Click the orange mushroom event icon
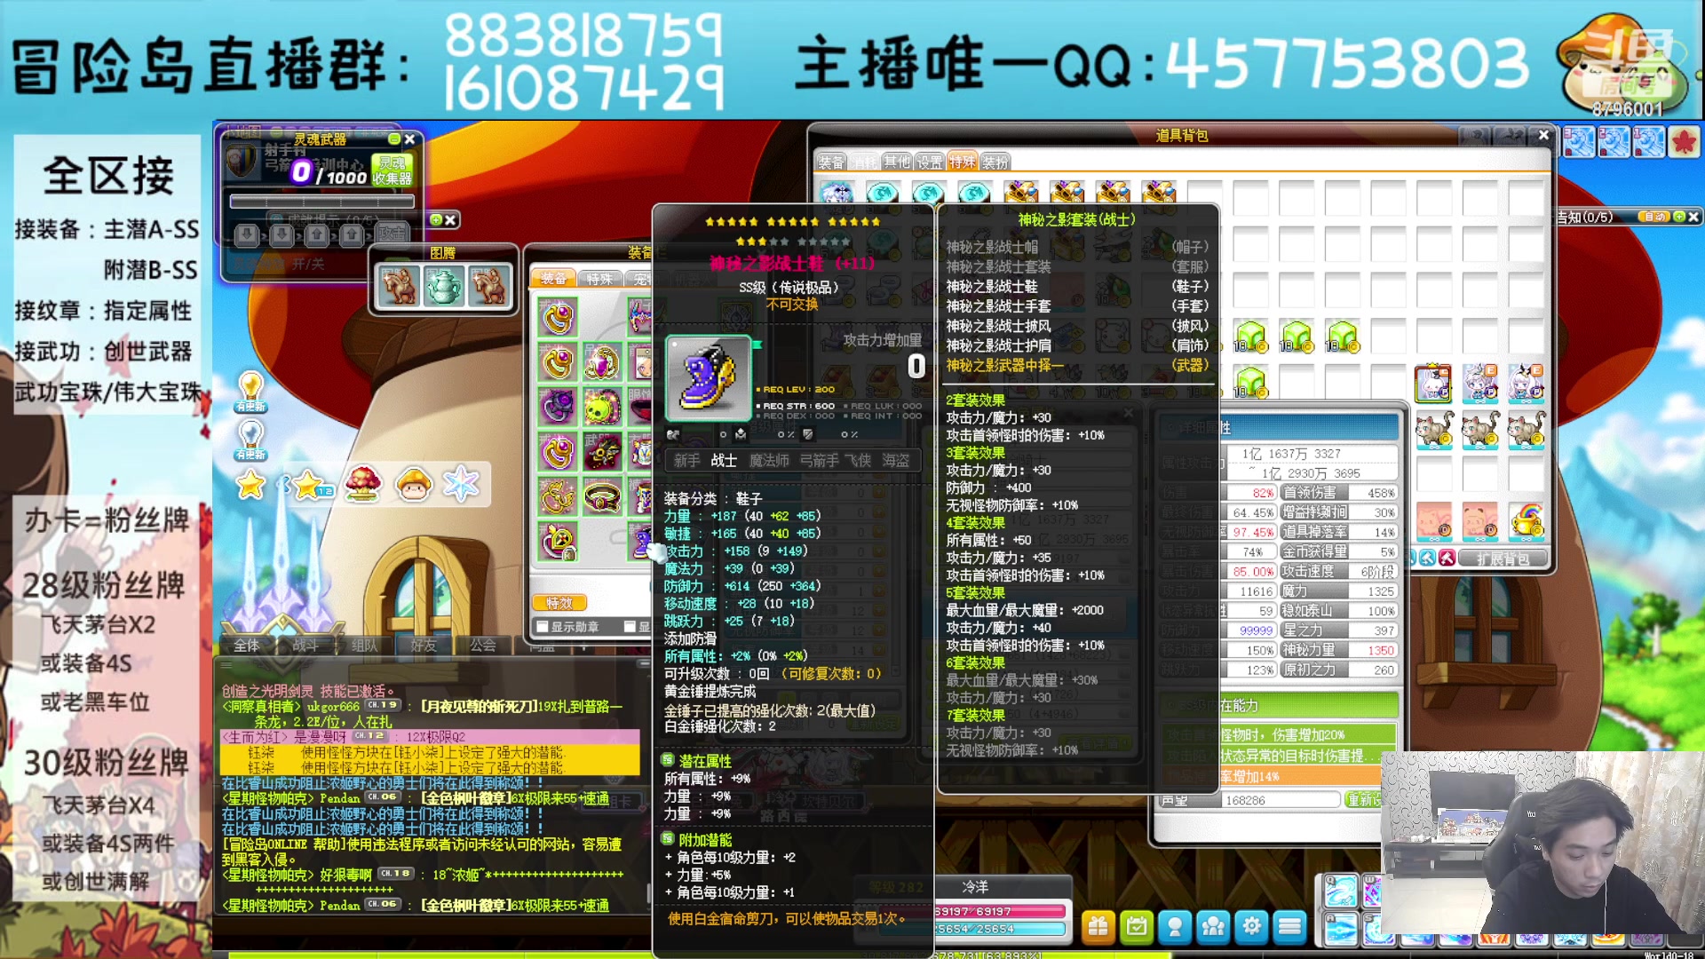 [413, 484]
